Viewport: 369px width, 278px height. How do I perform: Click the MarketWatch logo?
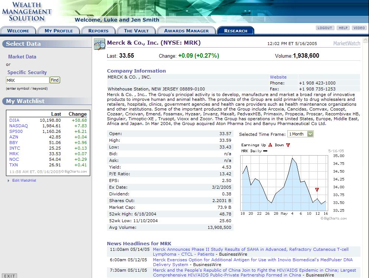[x=347, y=44]
